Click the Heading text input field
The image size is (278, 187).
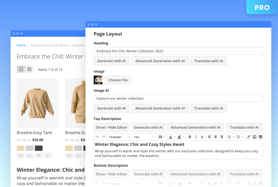click(x=178, y=51)
